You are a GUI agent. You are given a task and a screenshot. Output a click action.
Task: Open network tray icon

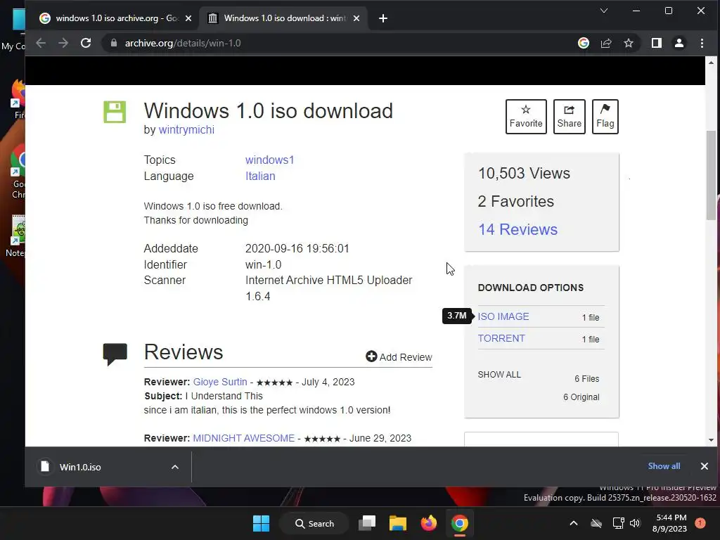[618, 523]
